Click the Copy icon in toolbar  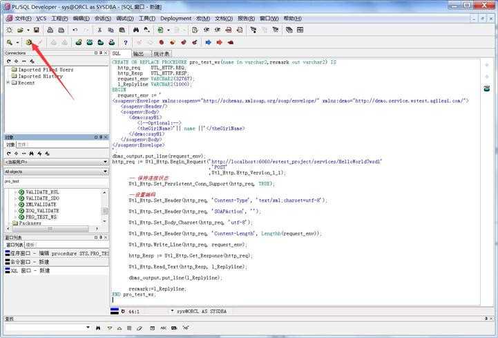[x=111, y=30]
